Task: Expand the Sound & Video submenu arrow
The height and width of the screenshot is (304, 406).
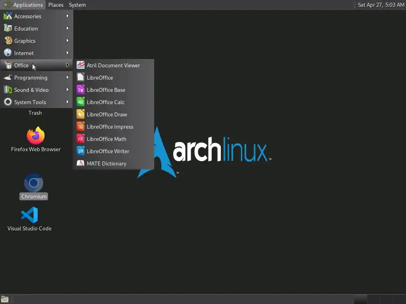Action: click(67, 90)
